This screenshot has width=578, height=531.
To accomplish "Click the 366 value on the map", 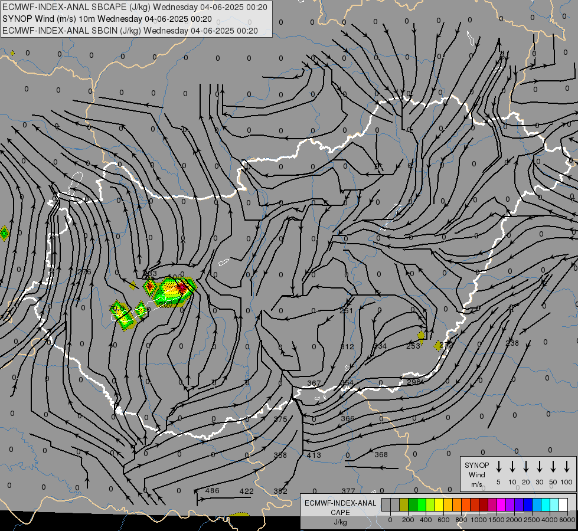I will tap(348, 419).
